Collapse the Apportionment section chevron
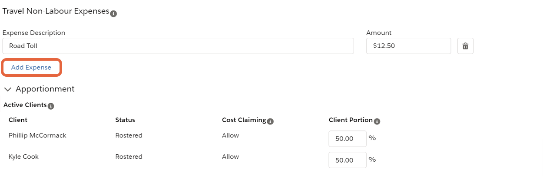543x176 pixels. 8,89
